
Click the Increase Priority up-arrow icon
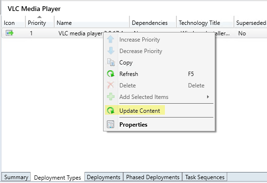(x=111, y=39)
